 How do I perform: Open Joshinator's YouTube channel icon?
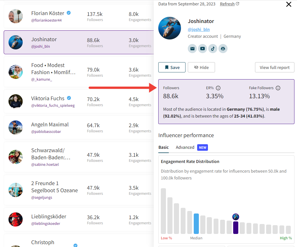point(203,49)
